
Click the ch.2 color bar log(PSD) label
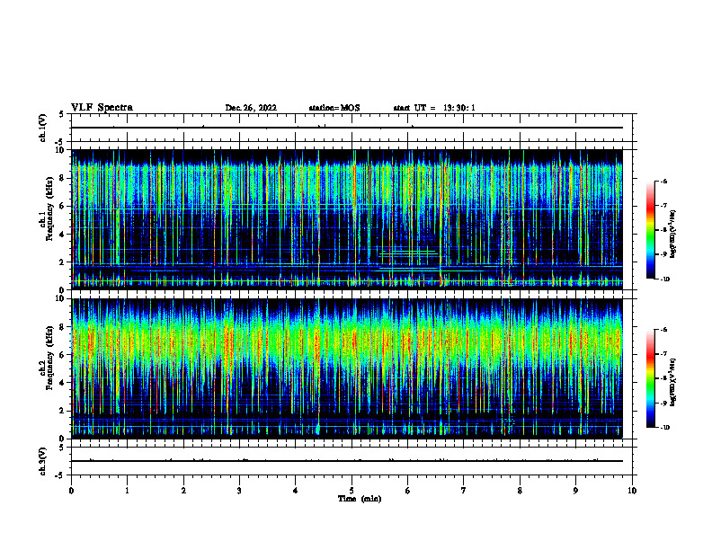coord(673,382)
